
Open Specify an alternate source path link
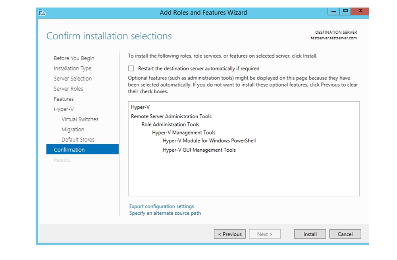(x=165, y=213)
